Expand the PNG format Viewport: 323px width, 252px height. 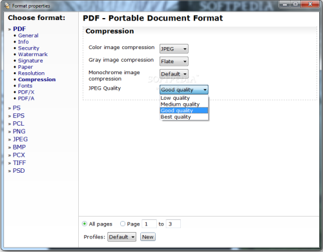(x=19, y=131)
